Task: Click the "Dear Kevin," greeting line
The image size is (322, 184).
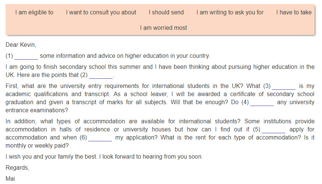Action: click(21, 45)
